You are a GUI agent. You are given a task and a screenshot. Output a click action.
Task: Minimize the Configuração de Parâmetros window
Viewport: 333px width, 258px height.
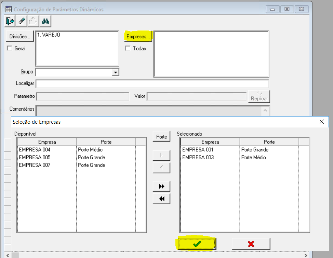point(272,9)
